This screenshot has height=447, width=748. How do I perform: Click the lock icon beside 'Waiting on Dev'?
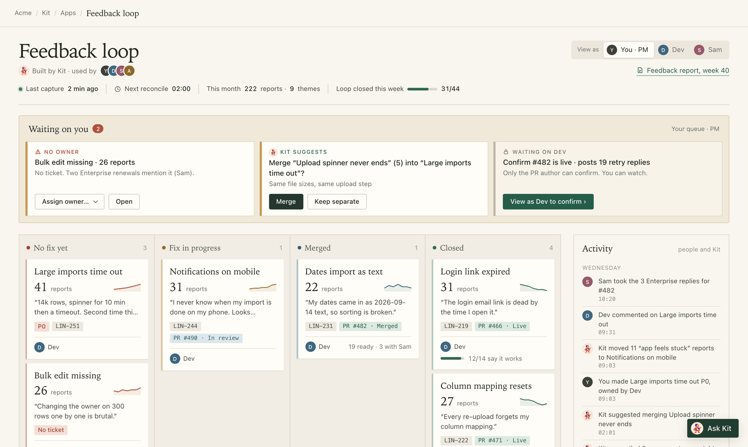click(x=506, y=152)
